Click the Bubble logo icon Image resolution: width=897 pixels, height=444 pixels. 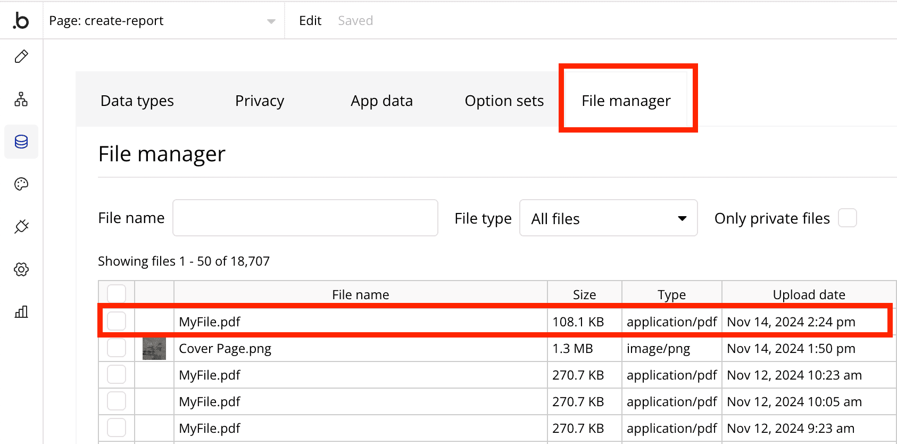(21, 21)
